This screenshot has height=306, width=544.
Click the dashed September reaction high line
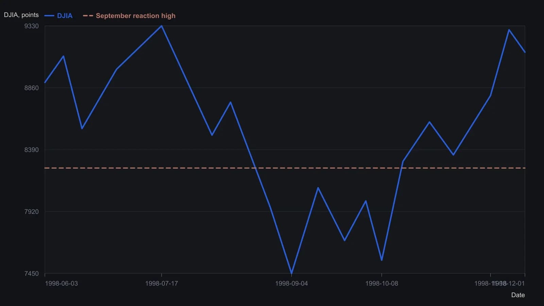(285, 168)
